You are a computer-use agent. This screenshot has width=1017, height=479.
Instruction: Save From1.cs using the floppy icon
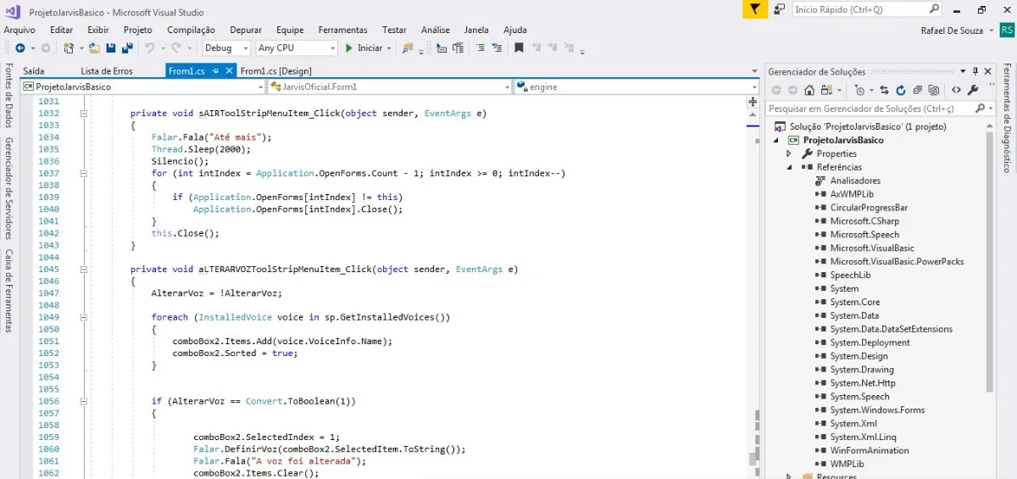[x=110, y=48]
